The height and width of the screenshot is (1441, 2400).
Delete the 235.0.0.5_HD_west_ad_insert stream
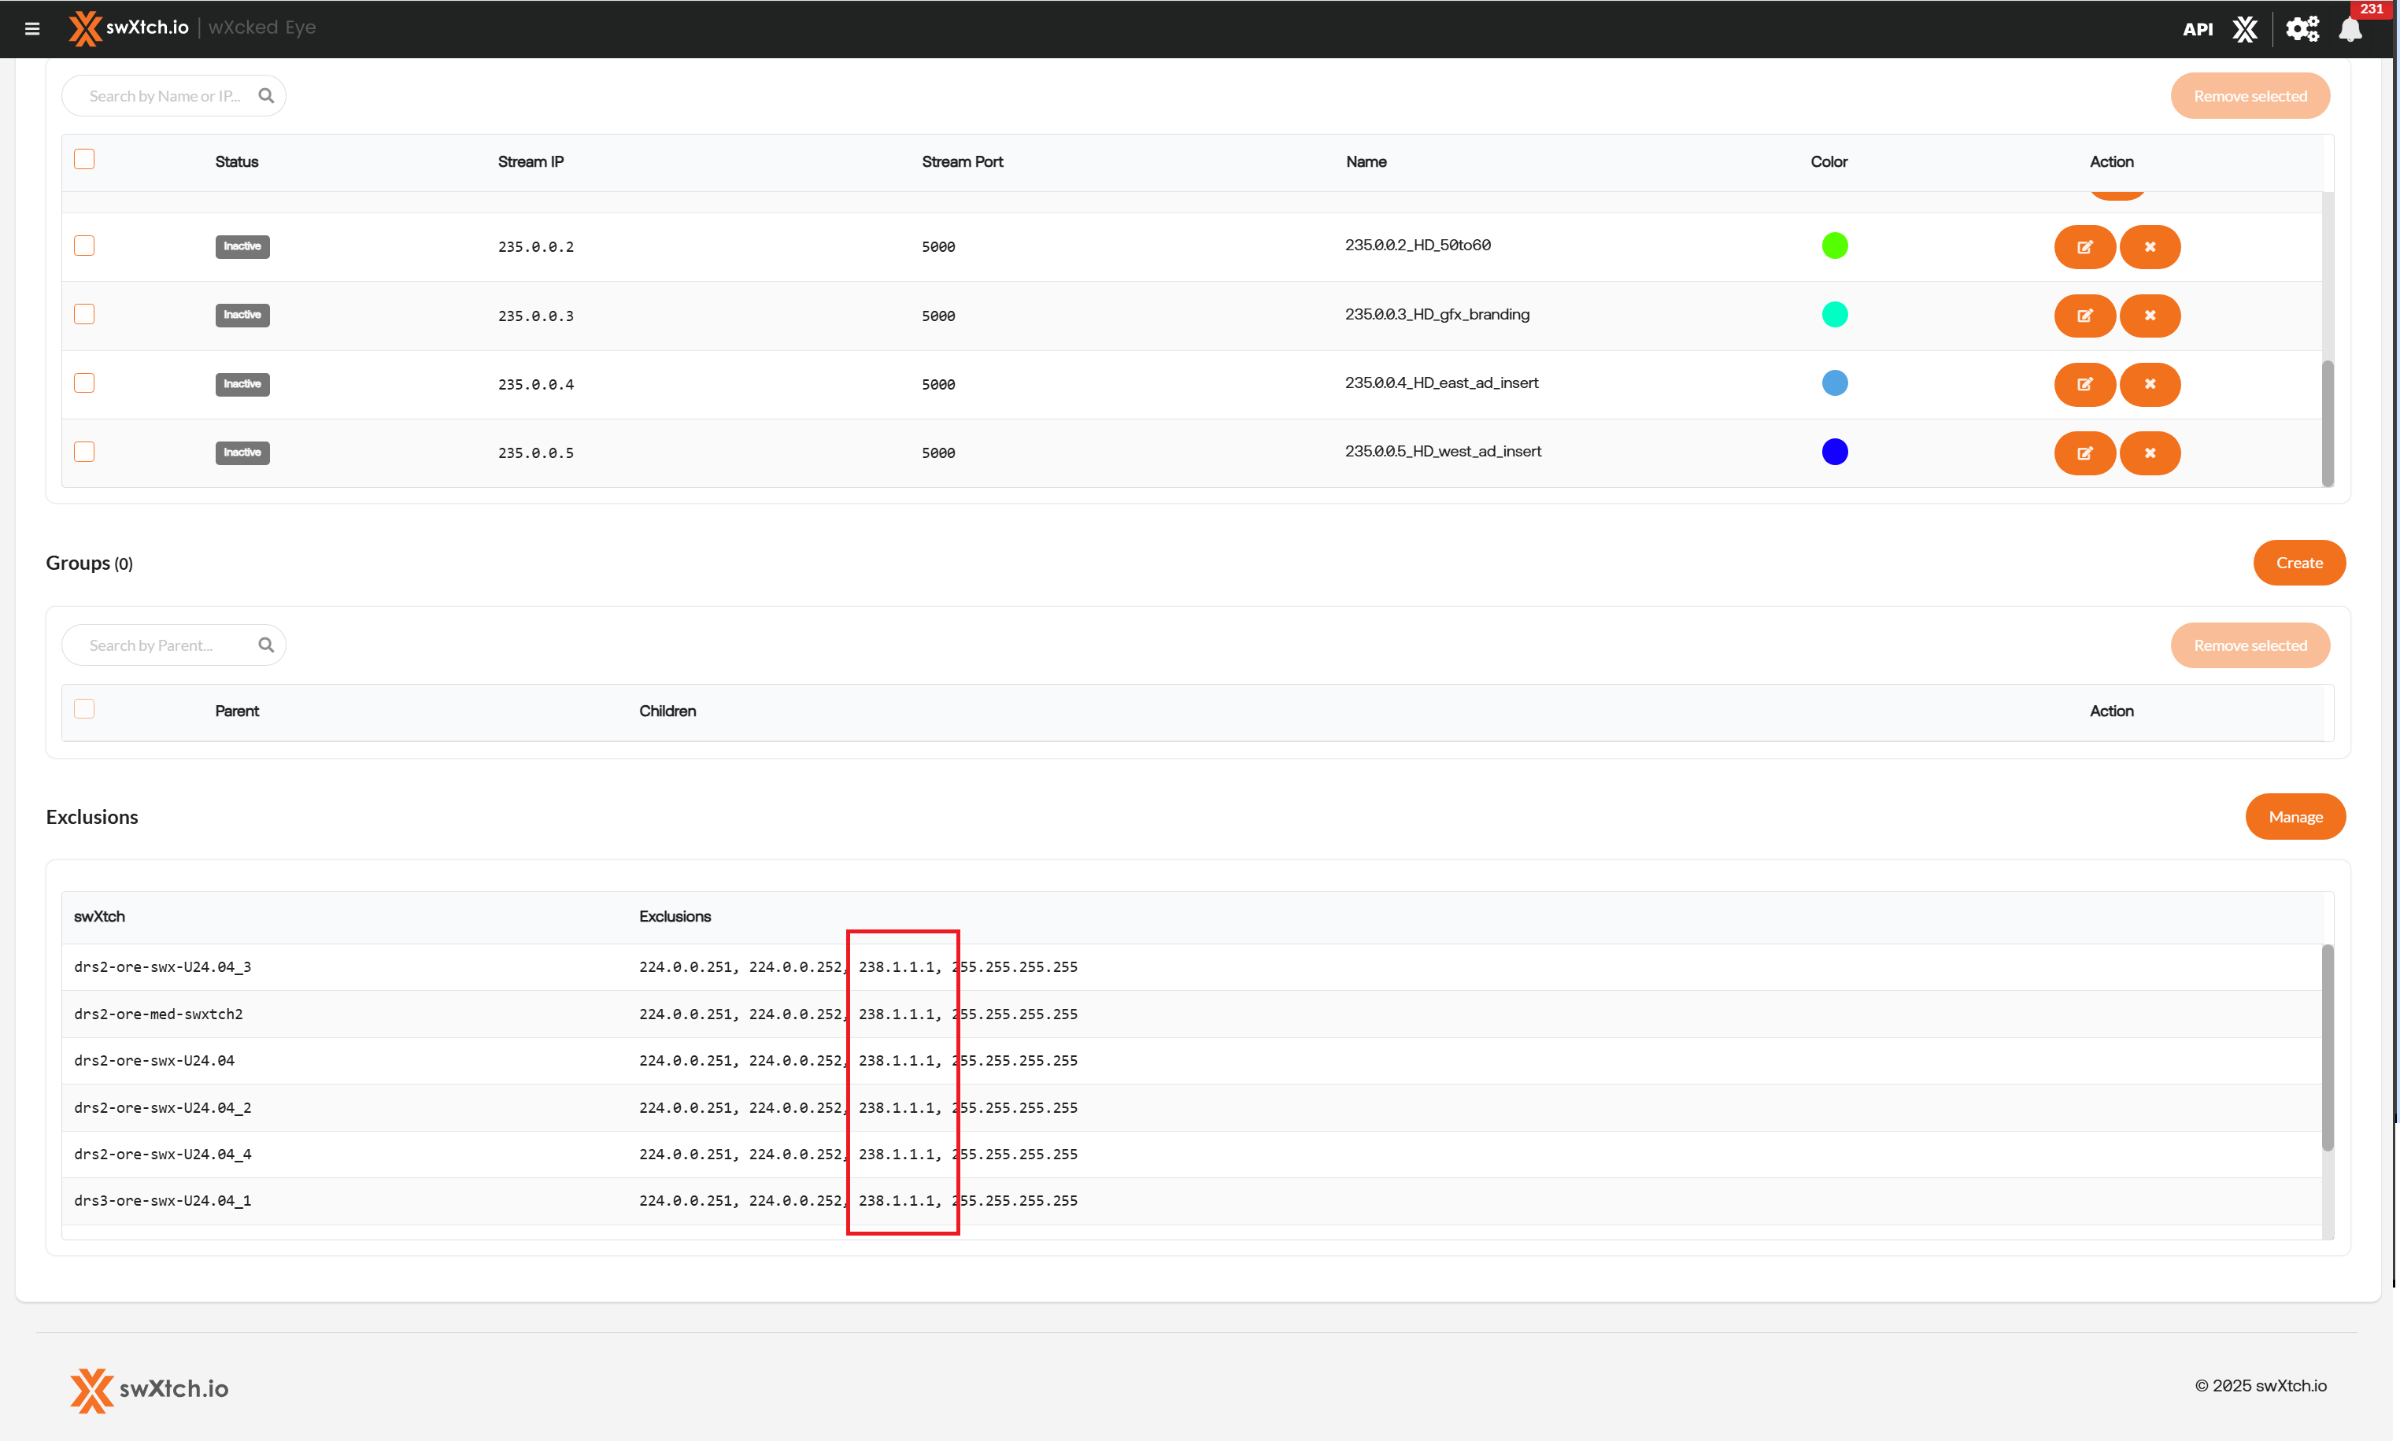click(x=2150, y=453)
